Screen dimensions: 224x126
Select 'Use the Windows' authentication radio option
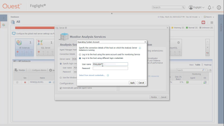click(x=61, y=78)
